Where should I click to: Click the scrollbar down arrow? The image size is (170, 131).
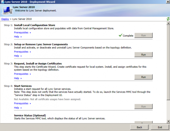click(168, 121)
